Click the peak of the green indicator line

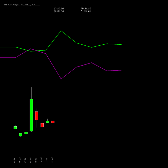pos(61,31)
